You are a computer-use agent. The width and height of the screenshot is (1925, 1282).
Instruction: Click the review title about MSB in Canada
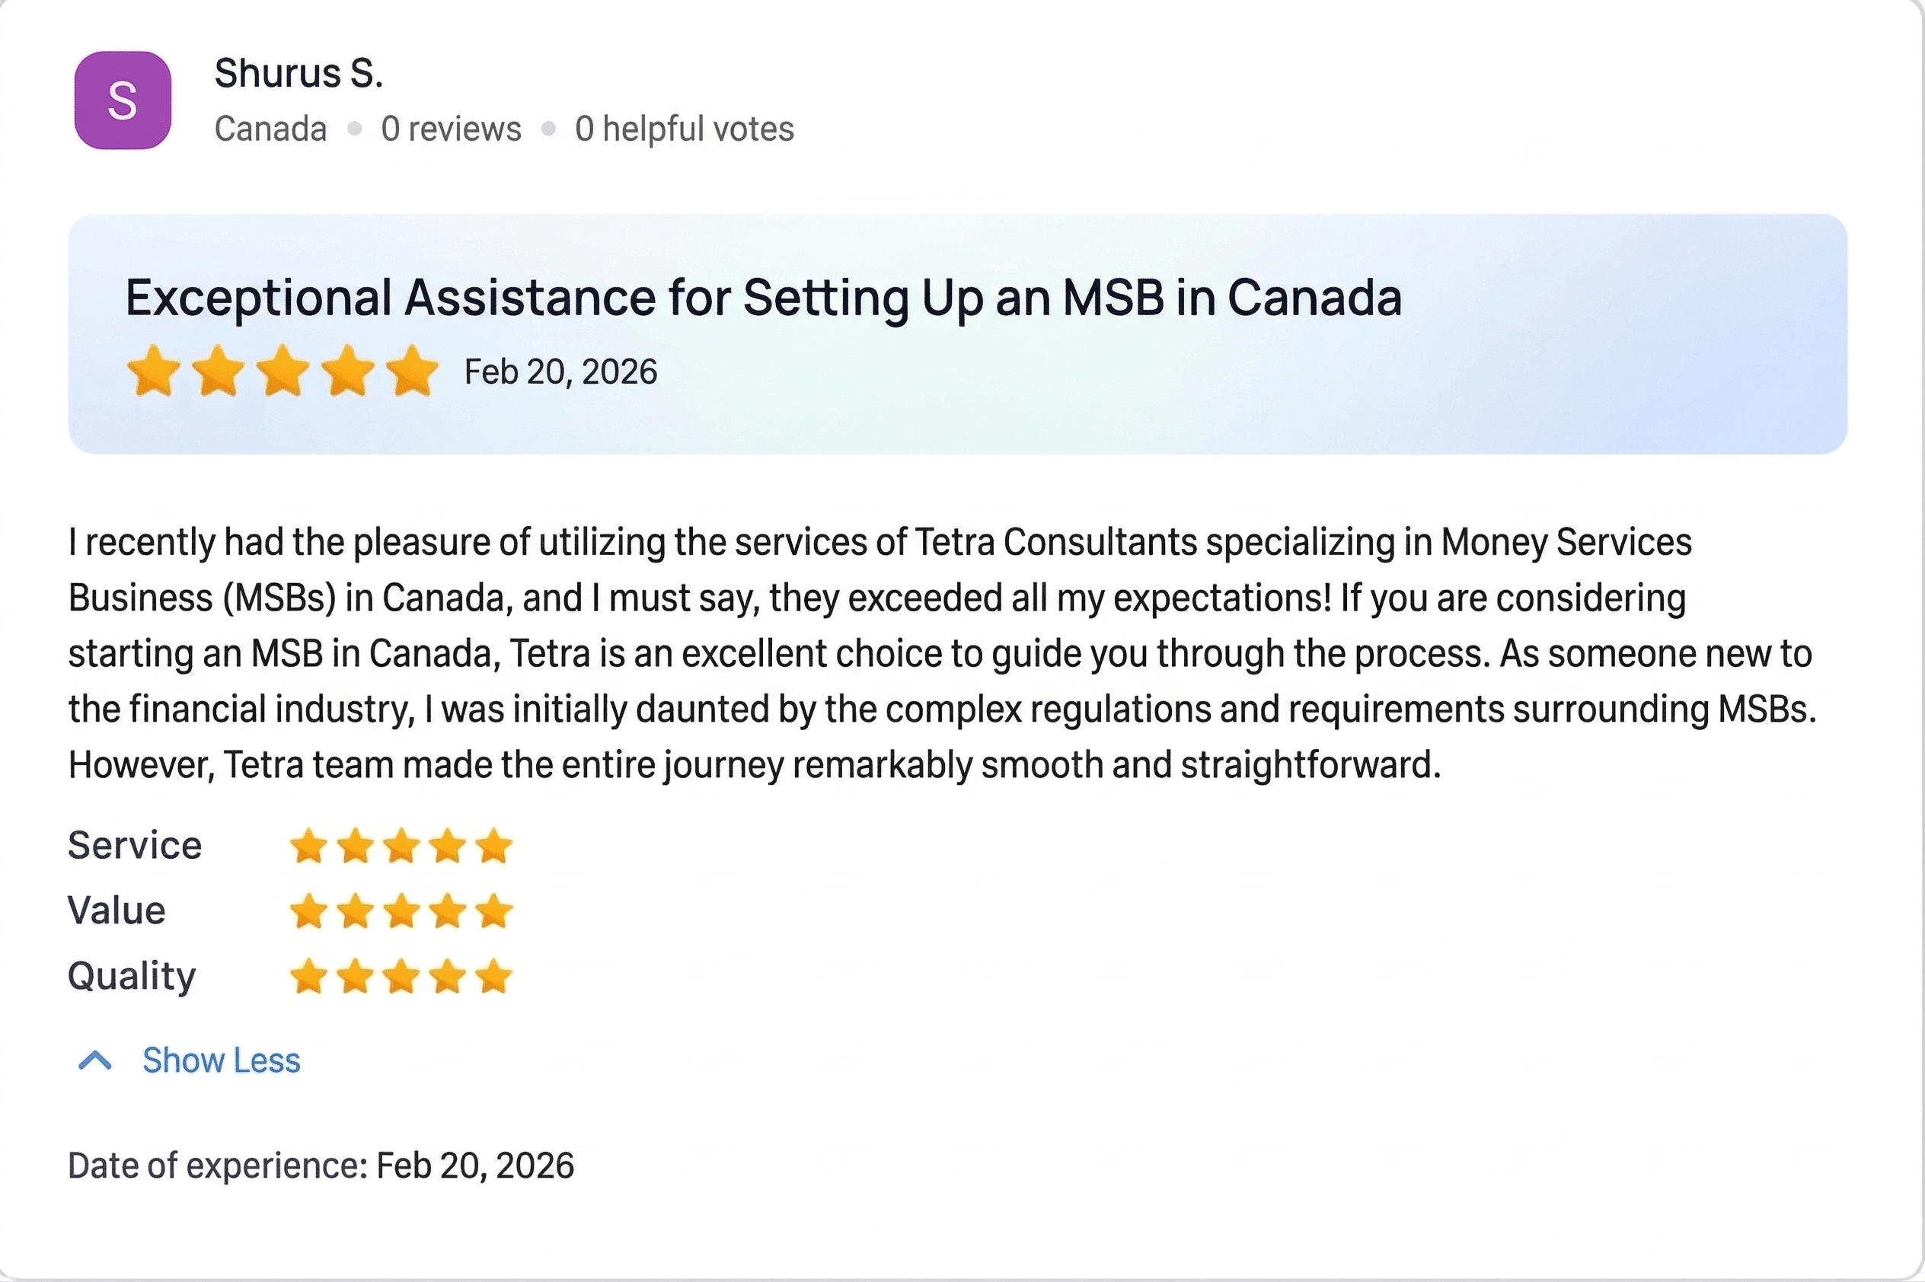763,298
